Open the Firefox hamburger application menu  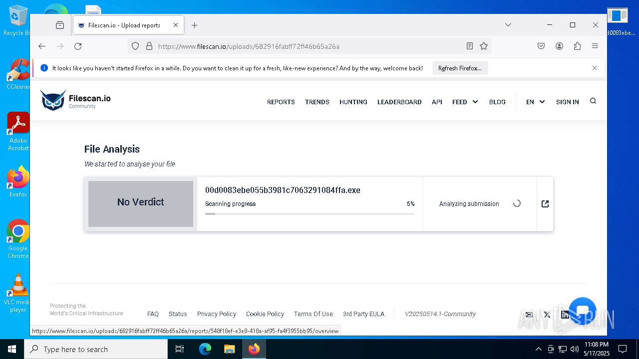(595, 46)
